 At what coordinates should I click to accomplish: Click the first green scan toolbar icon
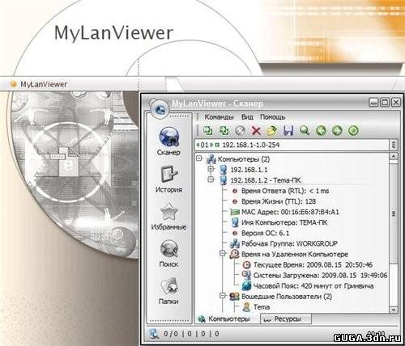pos(208,131)
